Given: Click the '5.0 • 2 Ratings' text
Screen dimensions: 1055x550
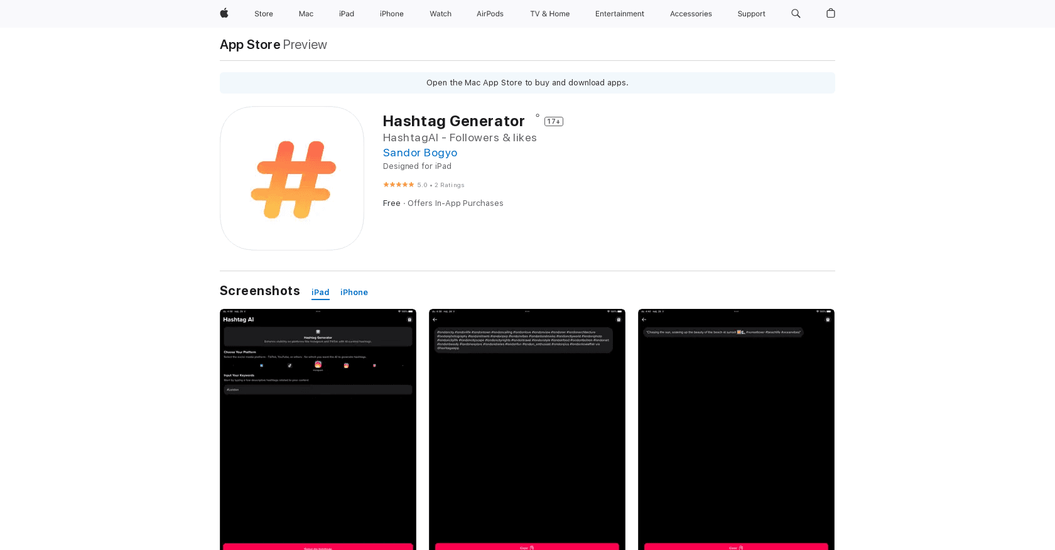Looking at the screenshot, I should (x=441, y=185).
